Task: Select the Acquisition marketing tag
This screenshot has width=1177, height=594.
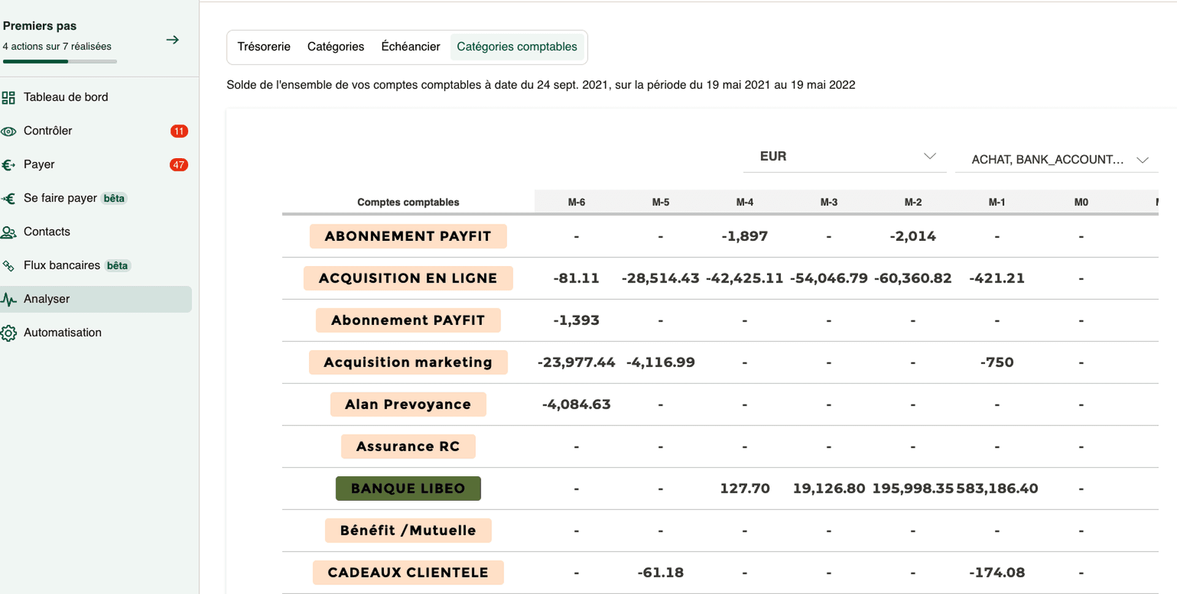Action: pyautogui.click(x=408, y=362)
